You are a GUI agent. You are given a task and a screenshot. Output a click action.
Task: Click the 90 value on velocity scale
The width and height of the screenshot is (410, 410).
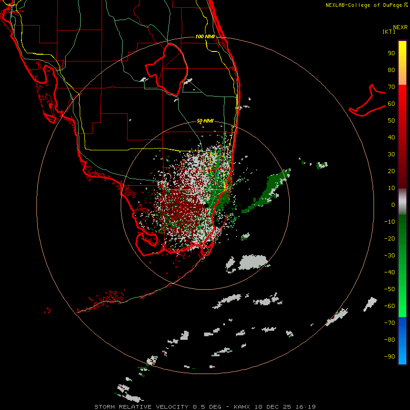point(391,53)
